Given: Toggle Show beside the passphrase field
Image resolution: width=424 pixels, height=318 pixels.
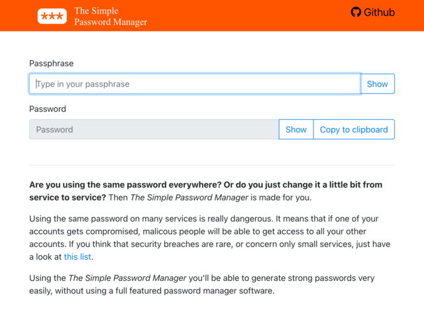Looking at the screenshot, I should [377, 84].
